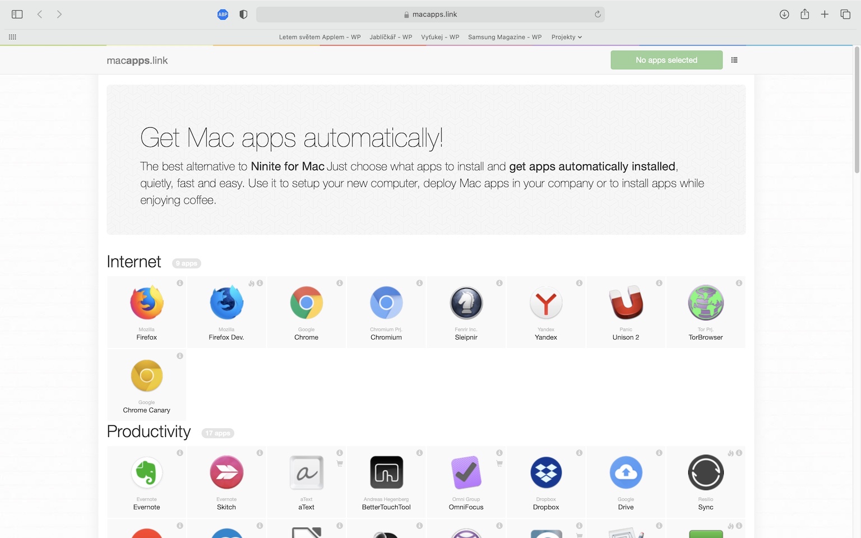This screenshot has height=538, width=861.
Task: Click the address bar
Action: coord(430,15)
